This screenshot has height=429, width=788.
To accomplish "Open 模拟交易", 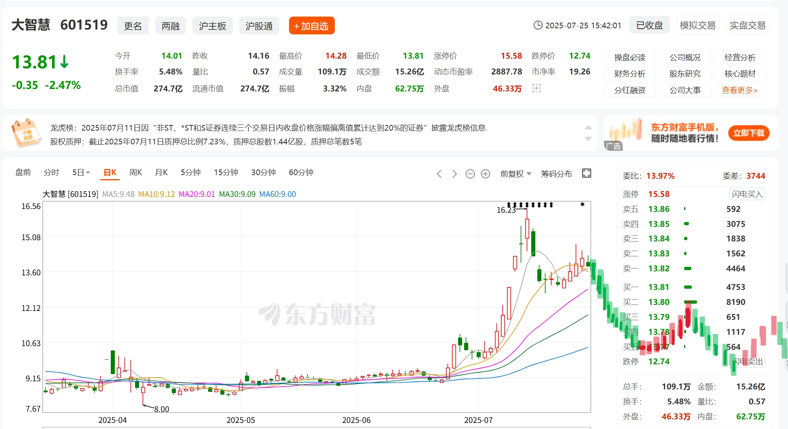I will click(697, 25).
